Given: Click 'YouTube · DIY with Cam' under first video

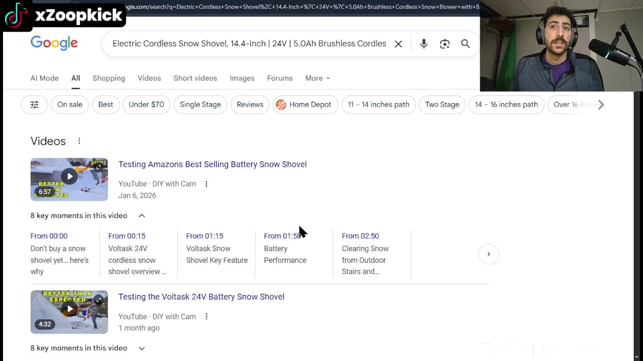Looking at the screenshot, I should coord(157,184).
